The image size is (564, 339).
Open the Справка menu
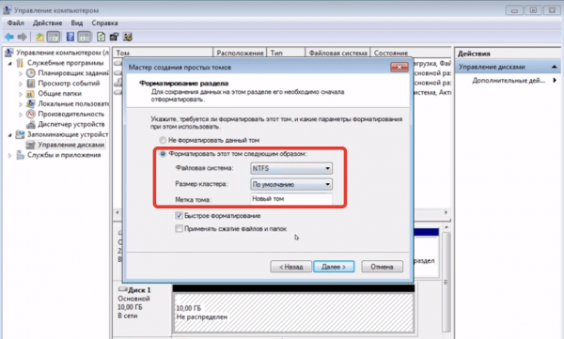coord(104,23)
